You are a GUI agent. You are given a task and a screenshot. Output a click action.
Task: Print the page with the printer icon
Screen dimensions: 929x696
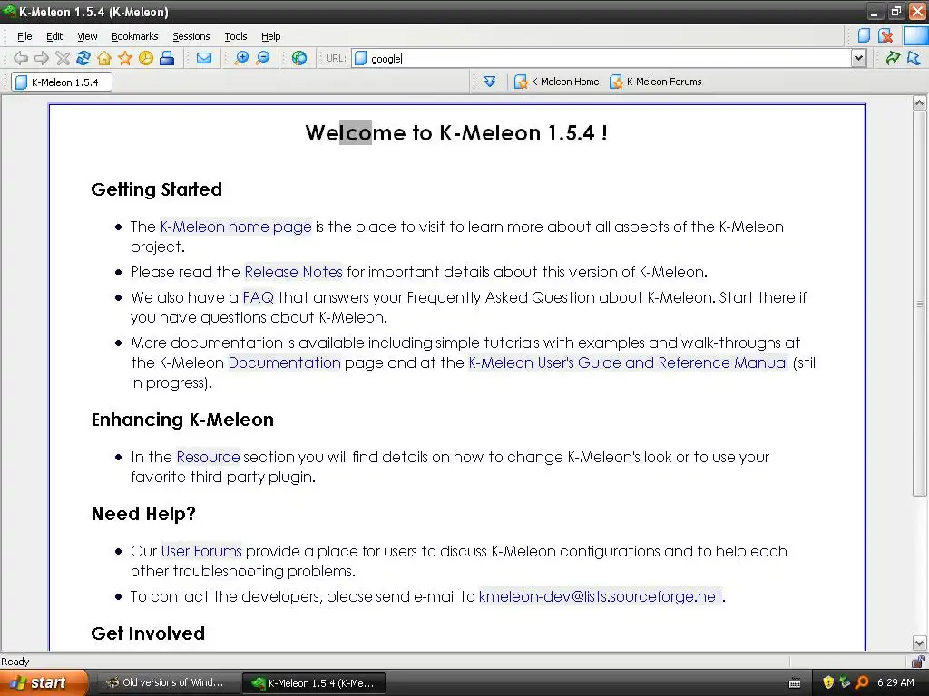(167, 58)
